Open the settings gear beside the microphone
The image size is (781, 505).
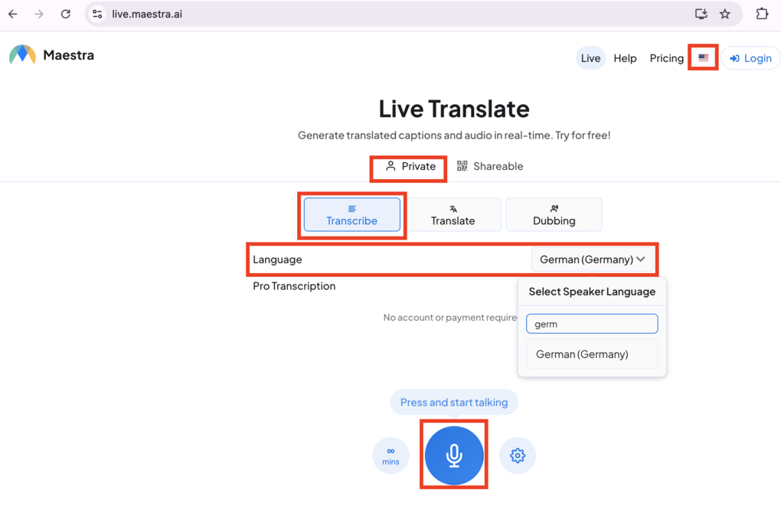[x=518, y=455]
